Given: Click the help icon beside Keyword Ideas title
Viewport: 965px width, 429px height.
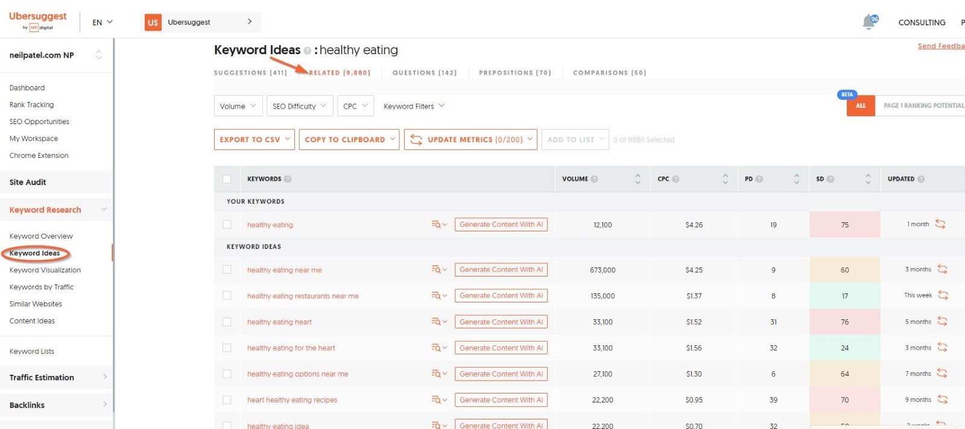Looking at the screenshot, I should click(308, 51).
